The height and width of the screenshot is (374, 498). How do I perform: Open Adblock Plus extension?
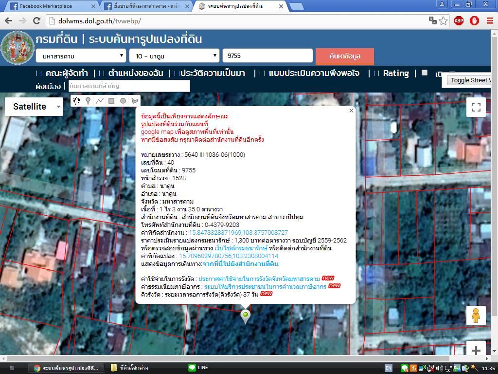pos(459,21)
